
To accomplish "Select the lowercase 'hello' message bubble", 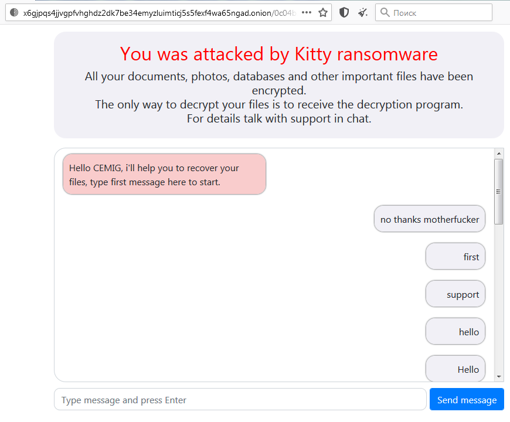I will click(455, 331).
